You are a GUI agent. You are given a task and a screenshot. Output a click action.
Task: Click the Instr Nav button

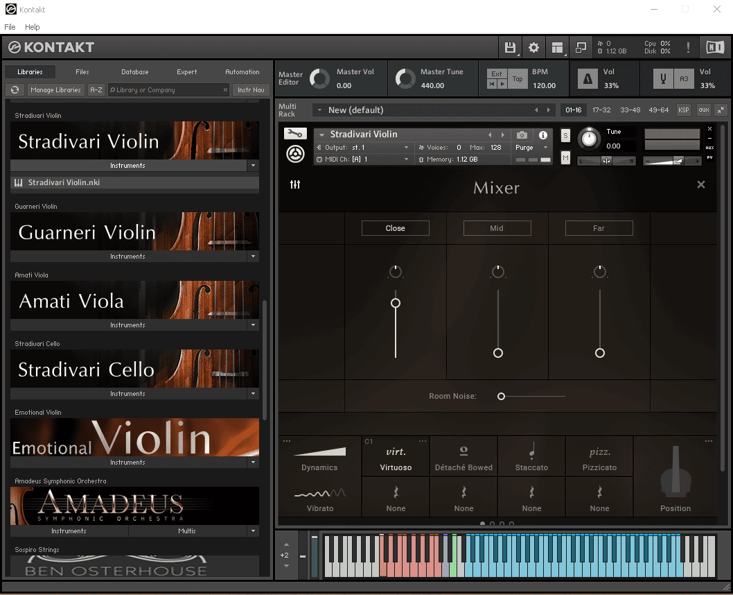click(251, 90)
